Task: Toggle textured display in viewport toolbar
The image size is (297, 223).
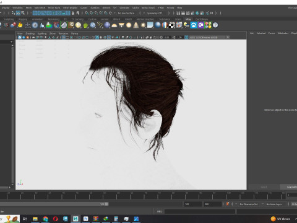Action: pos(109,37)
